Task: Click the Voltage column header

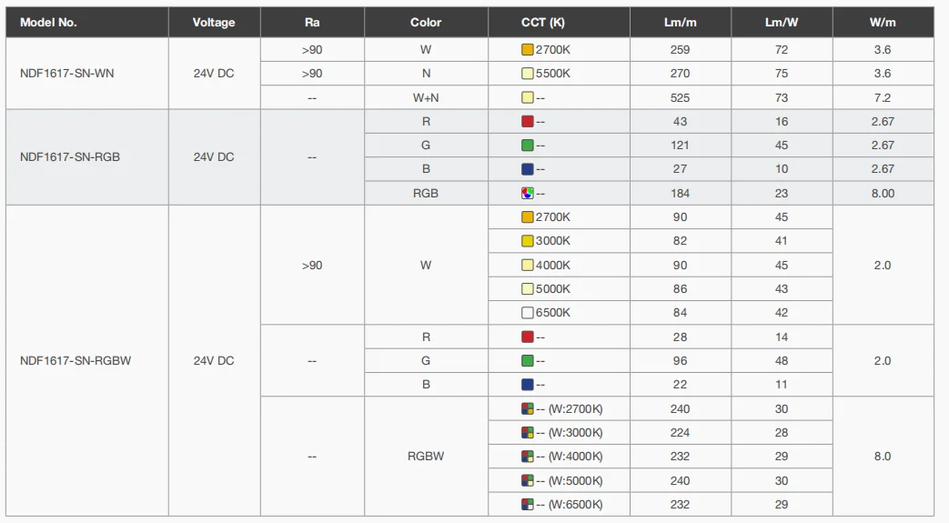Action: coord(214,23)
